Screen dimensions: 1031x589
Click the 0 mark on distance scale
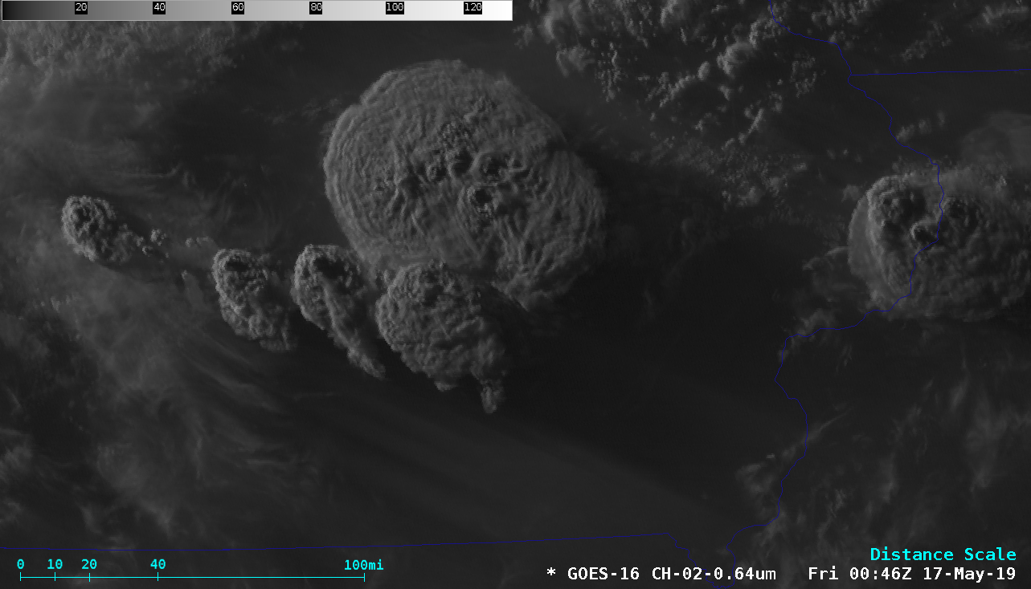pyautogui.click(x=20, y=565)
